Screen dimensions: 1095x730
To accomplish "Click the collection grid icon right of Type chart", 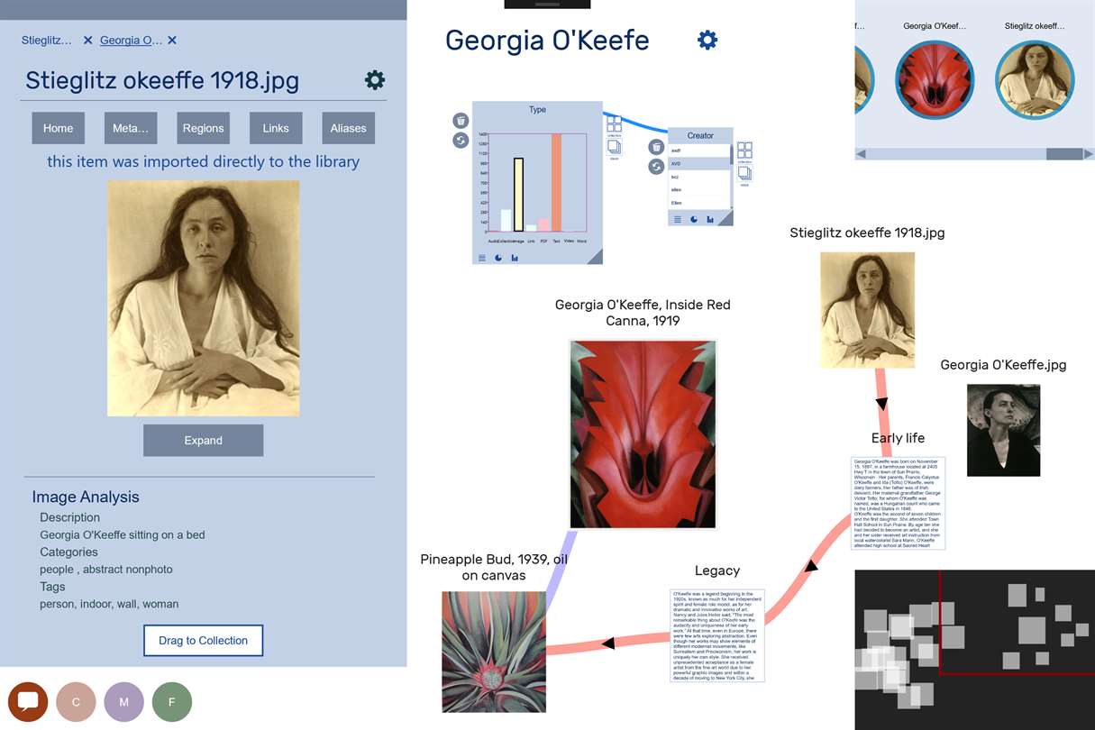I will 614,123.
